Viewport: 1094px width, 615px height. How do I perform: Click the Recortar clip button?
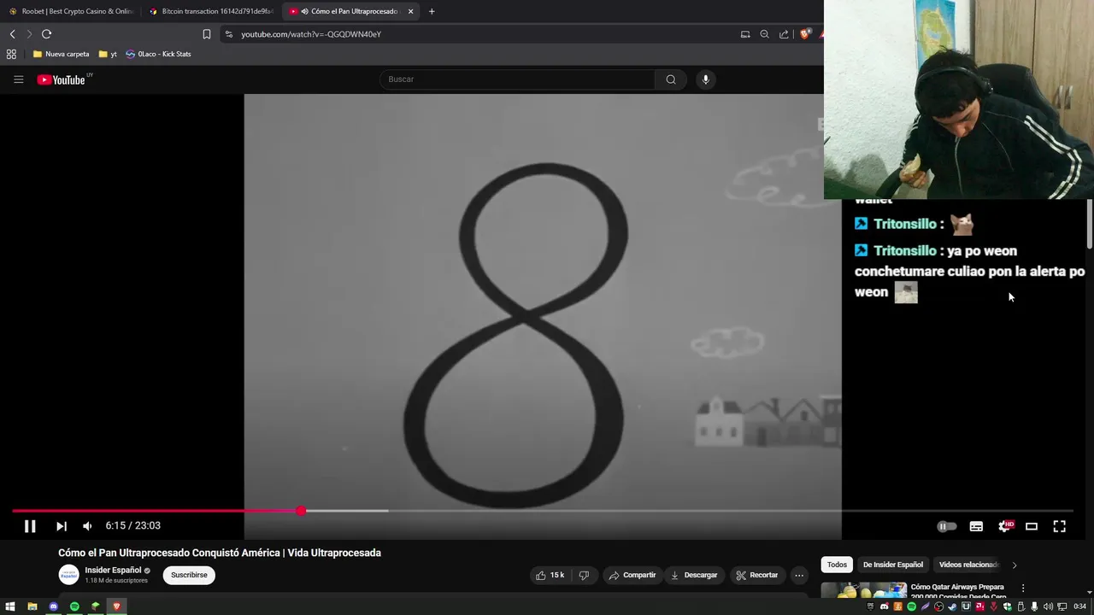point(757,575)
